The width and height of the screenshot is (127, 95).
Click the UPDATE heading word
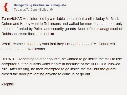click(8, 59)
